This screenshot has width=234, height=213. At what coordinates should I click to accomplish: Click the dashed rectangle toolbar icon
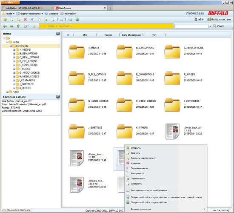[61, 20]
